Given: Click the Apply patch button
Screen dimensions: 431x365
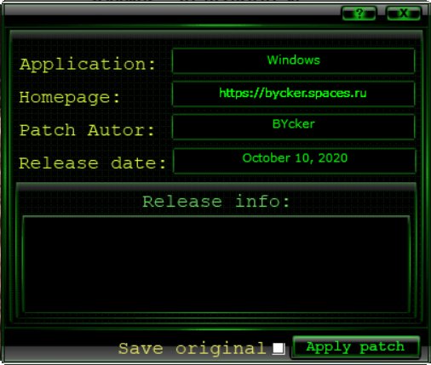Looking at the screenshot, I should [x=356, y=347].
